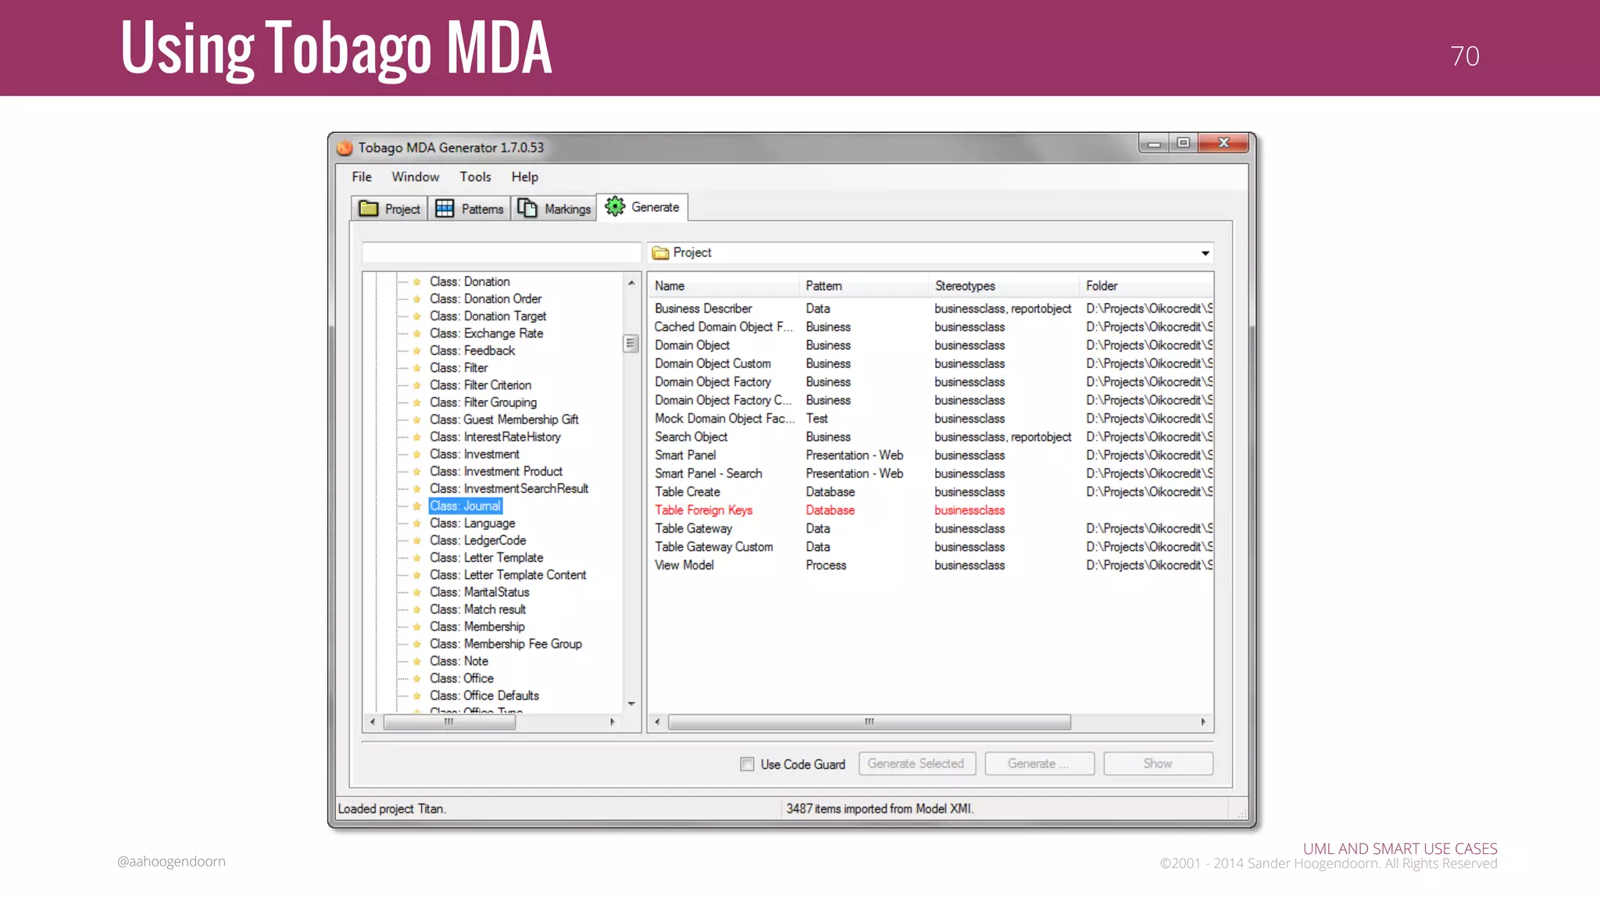Click the Pattern column header
This screenshot has width=1600, height=900.
863,286
